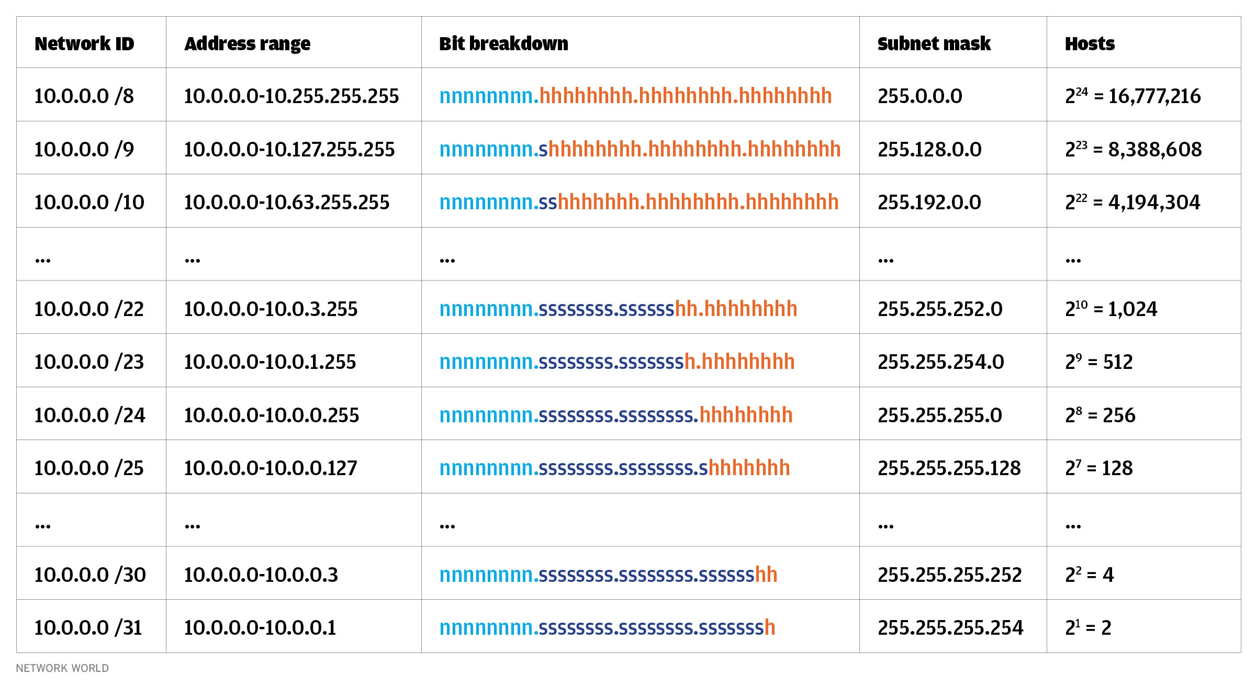Click the Subnet mask column header
This screenshot has height=686, width=1256.
pos(934,43)
